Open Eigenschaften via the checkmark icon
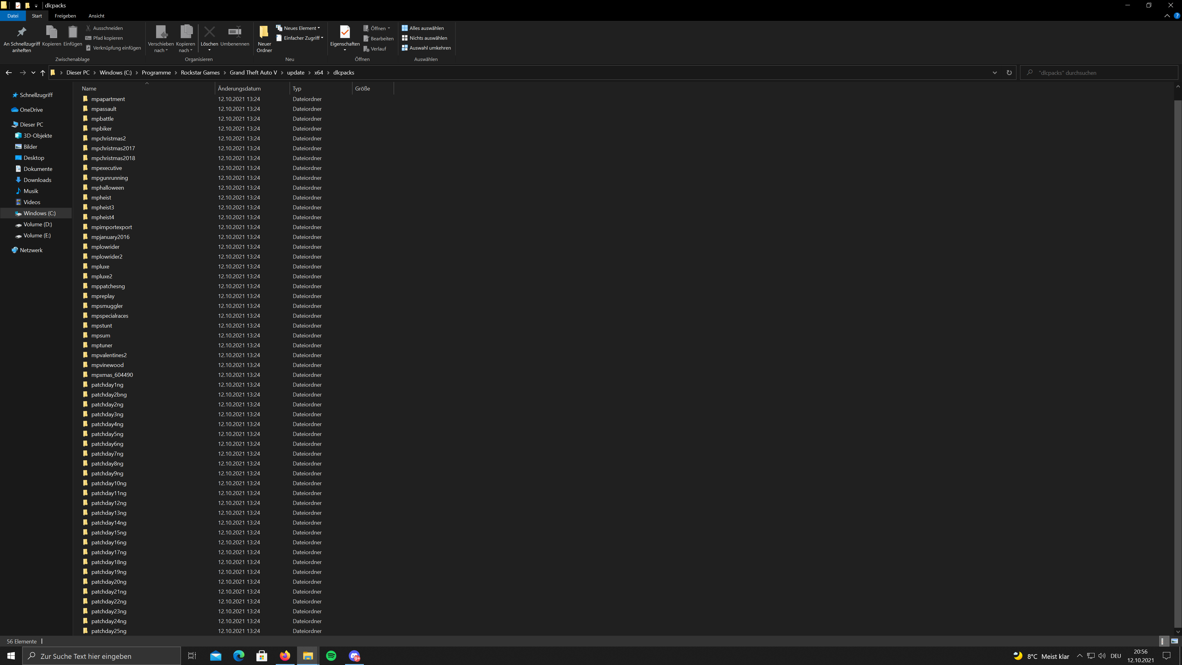 345,32
